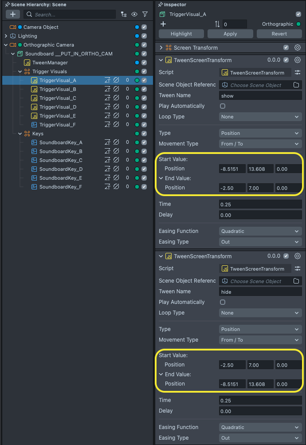The height and width of the screenshot is (445, 306).
Task: Click the green Orthographic layer color dot
Action: (x=298, y=24)
